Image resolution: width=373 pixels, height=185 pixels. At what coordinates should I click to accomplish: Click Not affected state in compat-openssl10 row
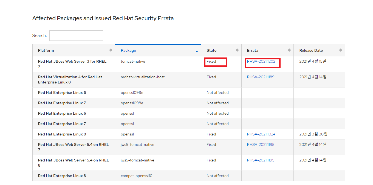point(217,176)
